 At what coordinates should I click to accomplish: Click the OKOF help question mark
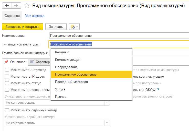[x=158, y=90]
